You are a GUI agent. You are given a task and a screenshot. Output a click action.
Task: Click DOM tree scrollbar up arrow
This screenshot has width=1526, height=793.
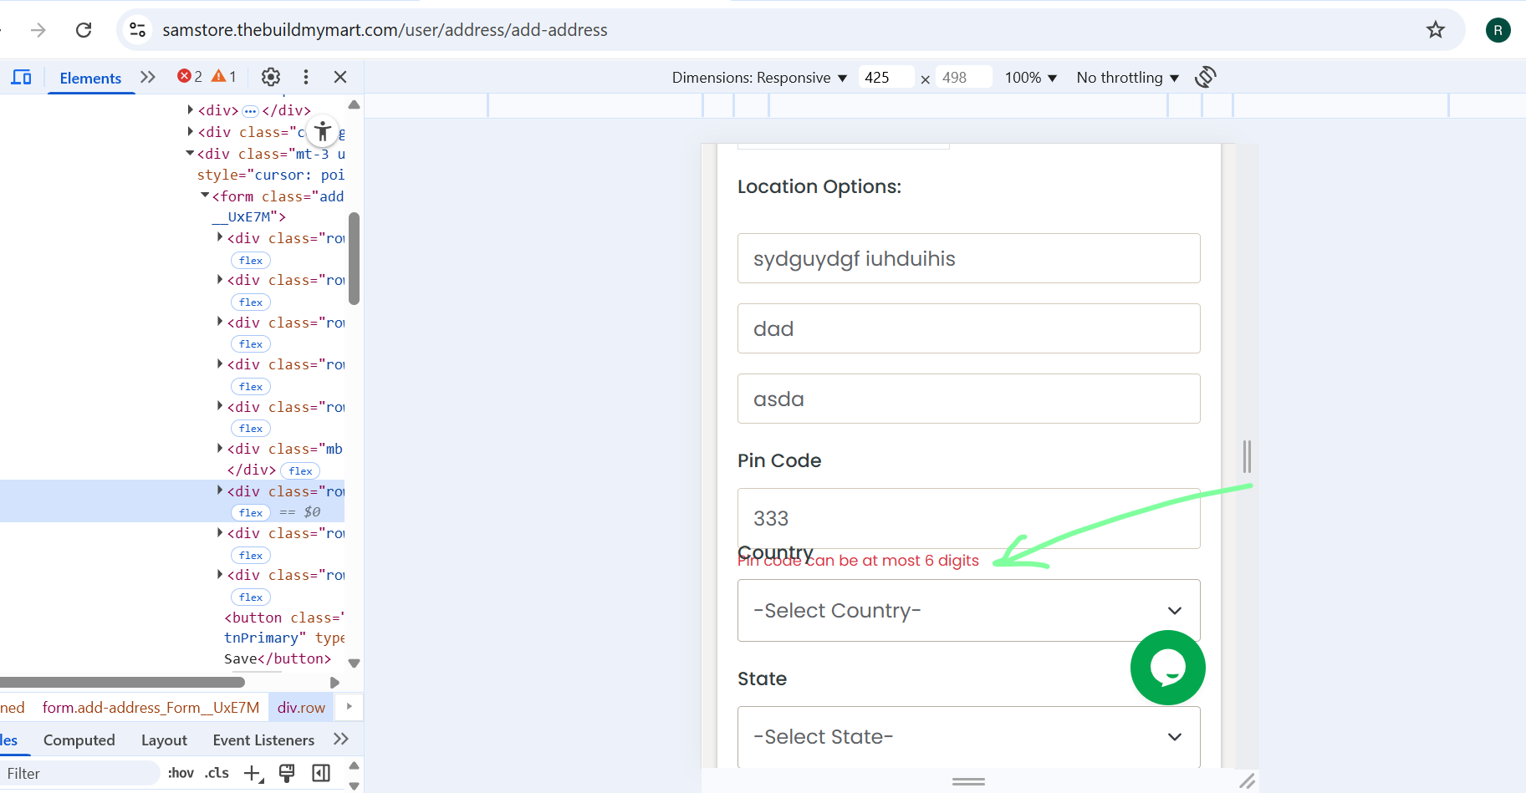354,105
